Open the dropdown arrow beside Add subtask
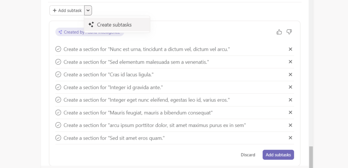This screenshot has width=348, height=168. click(x=88, y=10)
